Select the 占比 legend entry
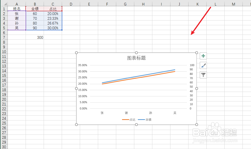The width and height of the screenshot is (251, 149). [129, 119]
